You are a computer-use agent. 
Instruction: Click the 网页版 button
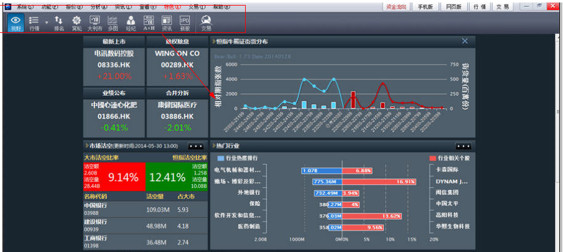[x=454, y=6]
